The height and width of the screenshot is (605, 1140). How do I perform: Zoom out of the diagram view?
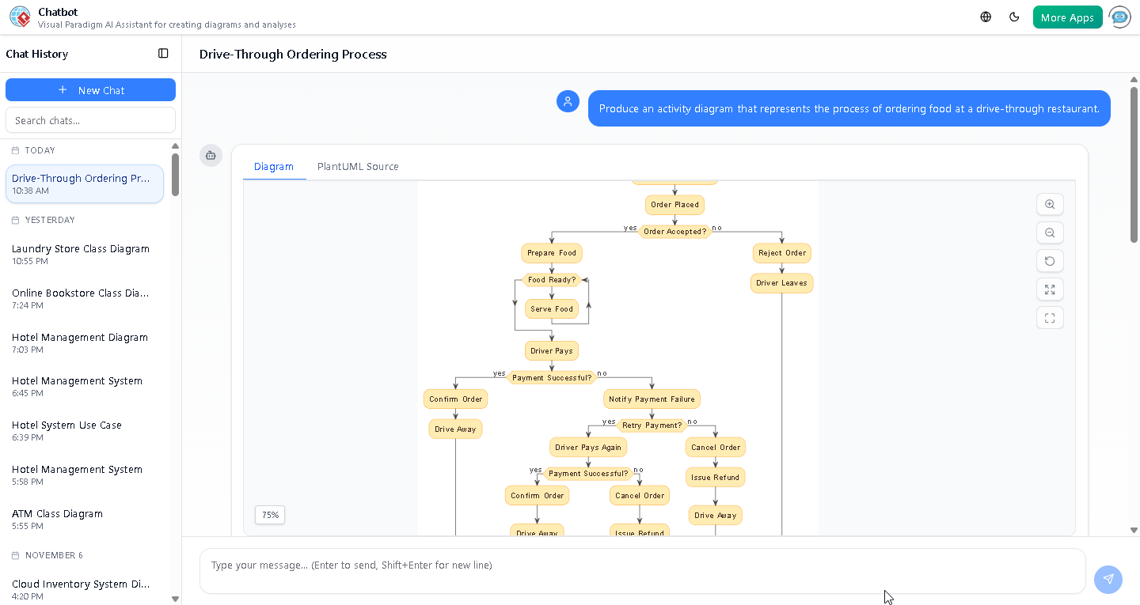tap(1050, 233)
